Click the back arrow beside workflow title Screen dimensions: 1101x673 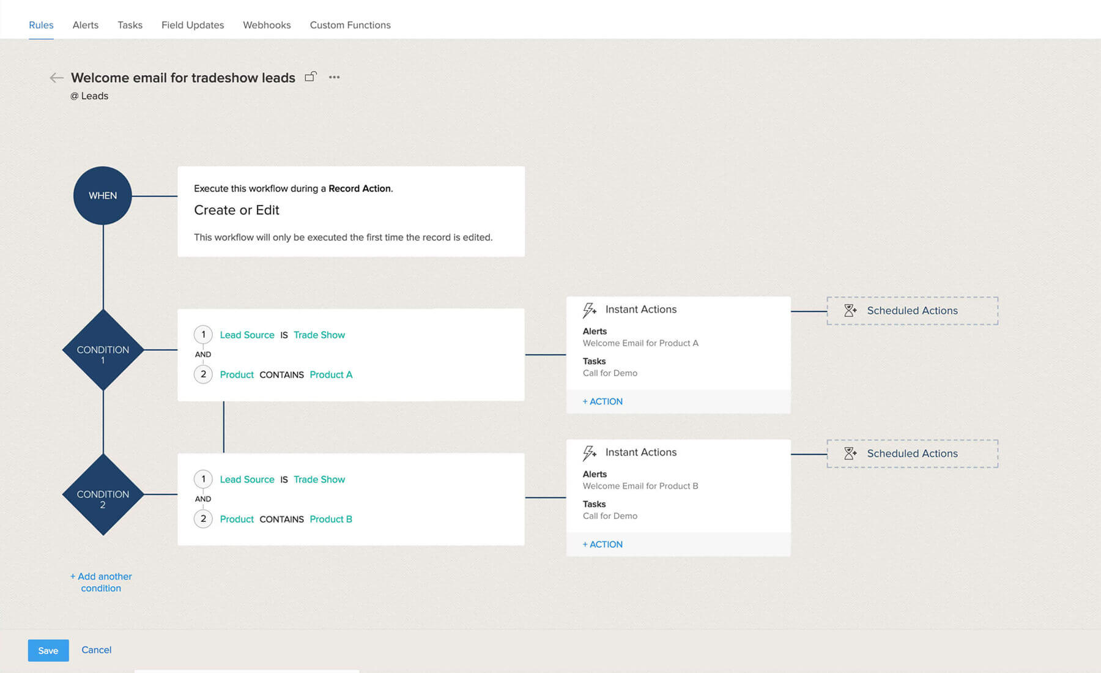[56, 78]
